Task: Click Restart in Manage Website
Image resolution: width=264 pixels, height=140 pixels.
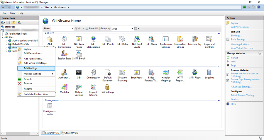Action: pos(234,58)
